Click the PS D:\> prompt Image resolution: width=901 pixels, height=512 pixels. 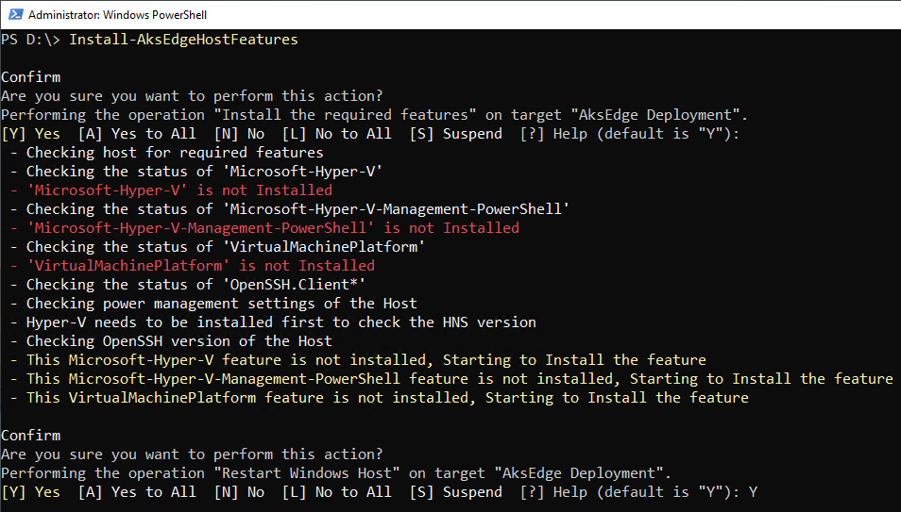click(x=30, y=40)
